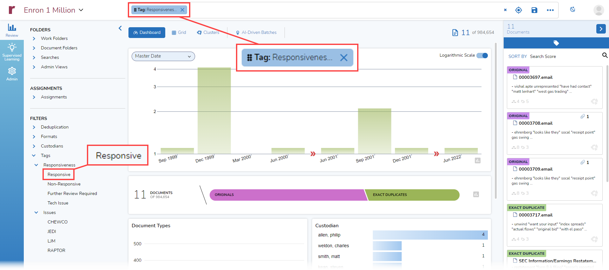Switch to the Clusters tab
The image size is (609, 270).
[208, 33]
